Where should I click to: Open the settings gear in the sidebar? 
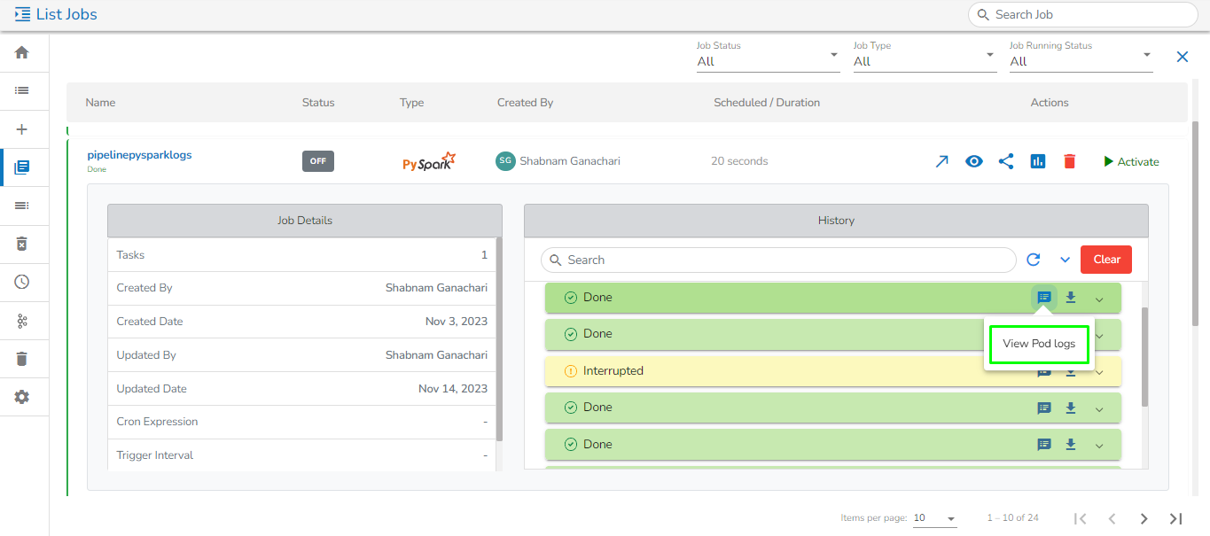click(x=22, y=397)
